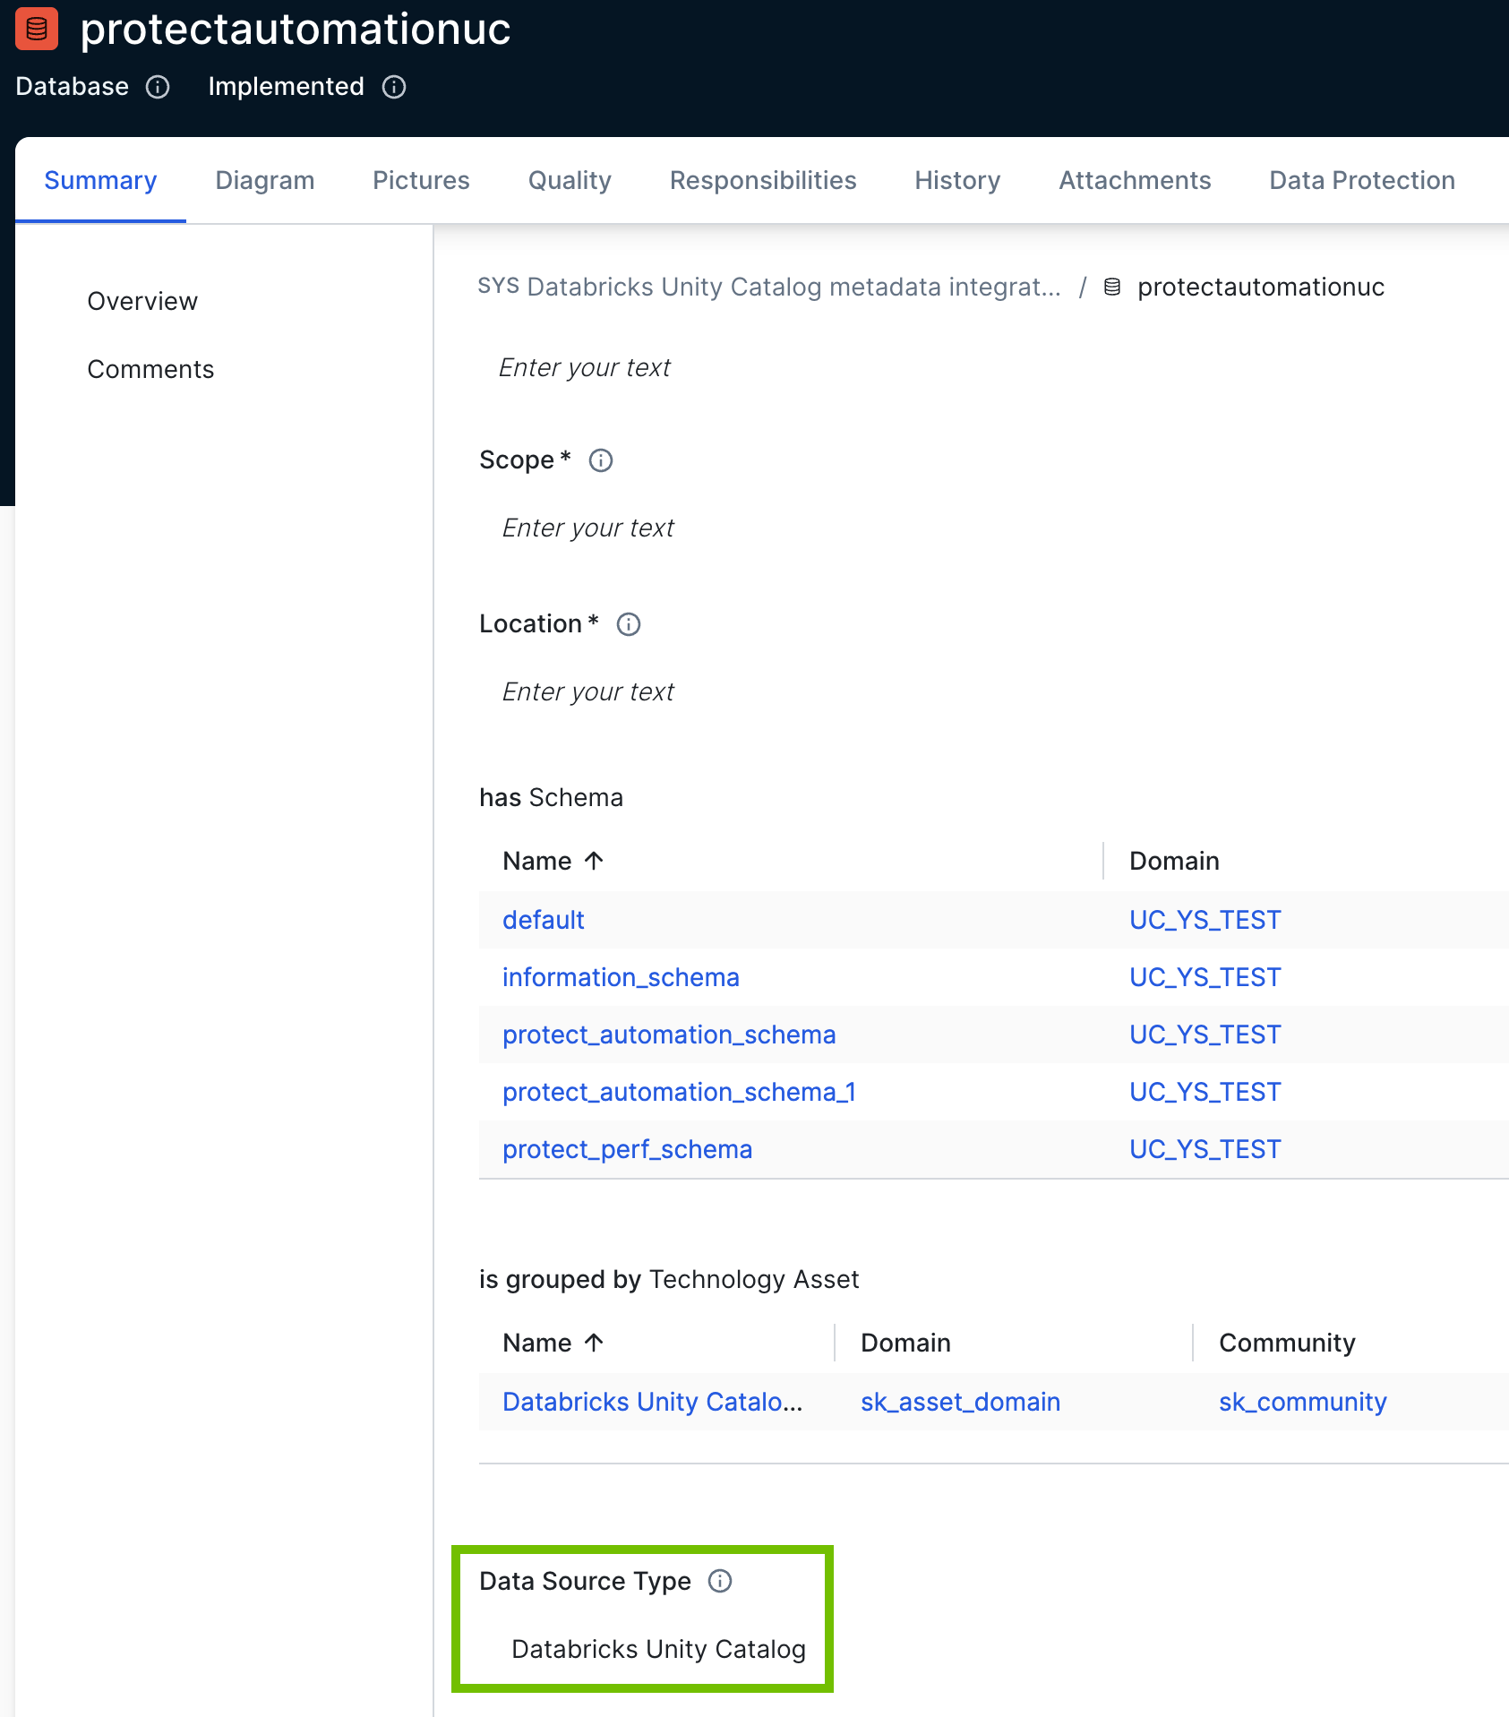
Task: Open the sk_community link
Action: (x=1302, y=1402)
